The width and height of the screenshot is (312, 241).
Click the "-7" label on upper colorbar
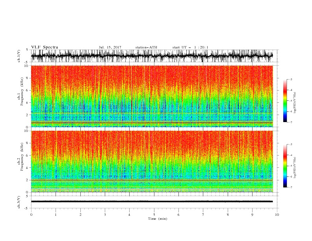[290, 122]
